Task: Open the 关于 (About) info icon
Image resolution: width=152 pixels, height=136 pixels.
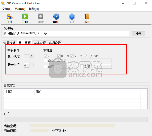Action: click(72, 17)
